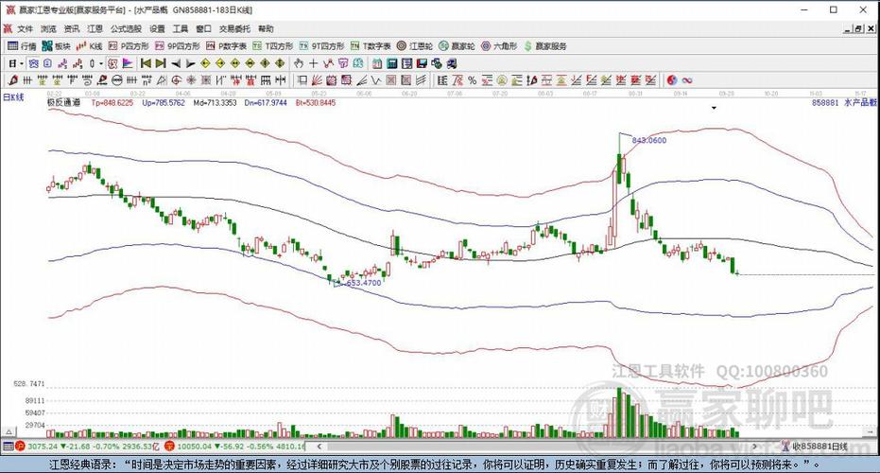880x473 pixels.
Task: Select the rectangle drawing tool
Action: 302,80
